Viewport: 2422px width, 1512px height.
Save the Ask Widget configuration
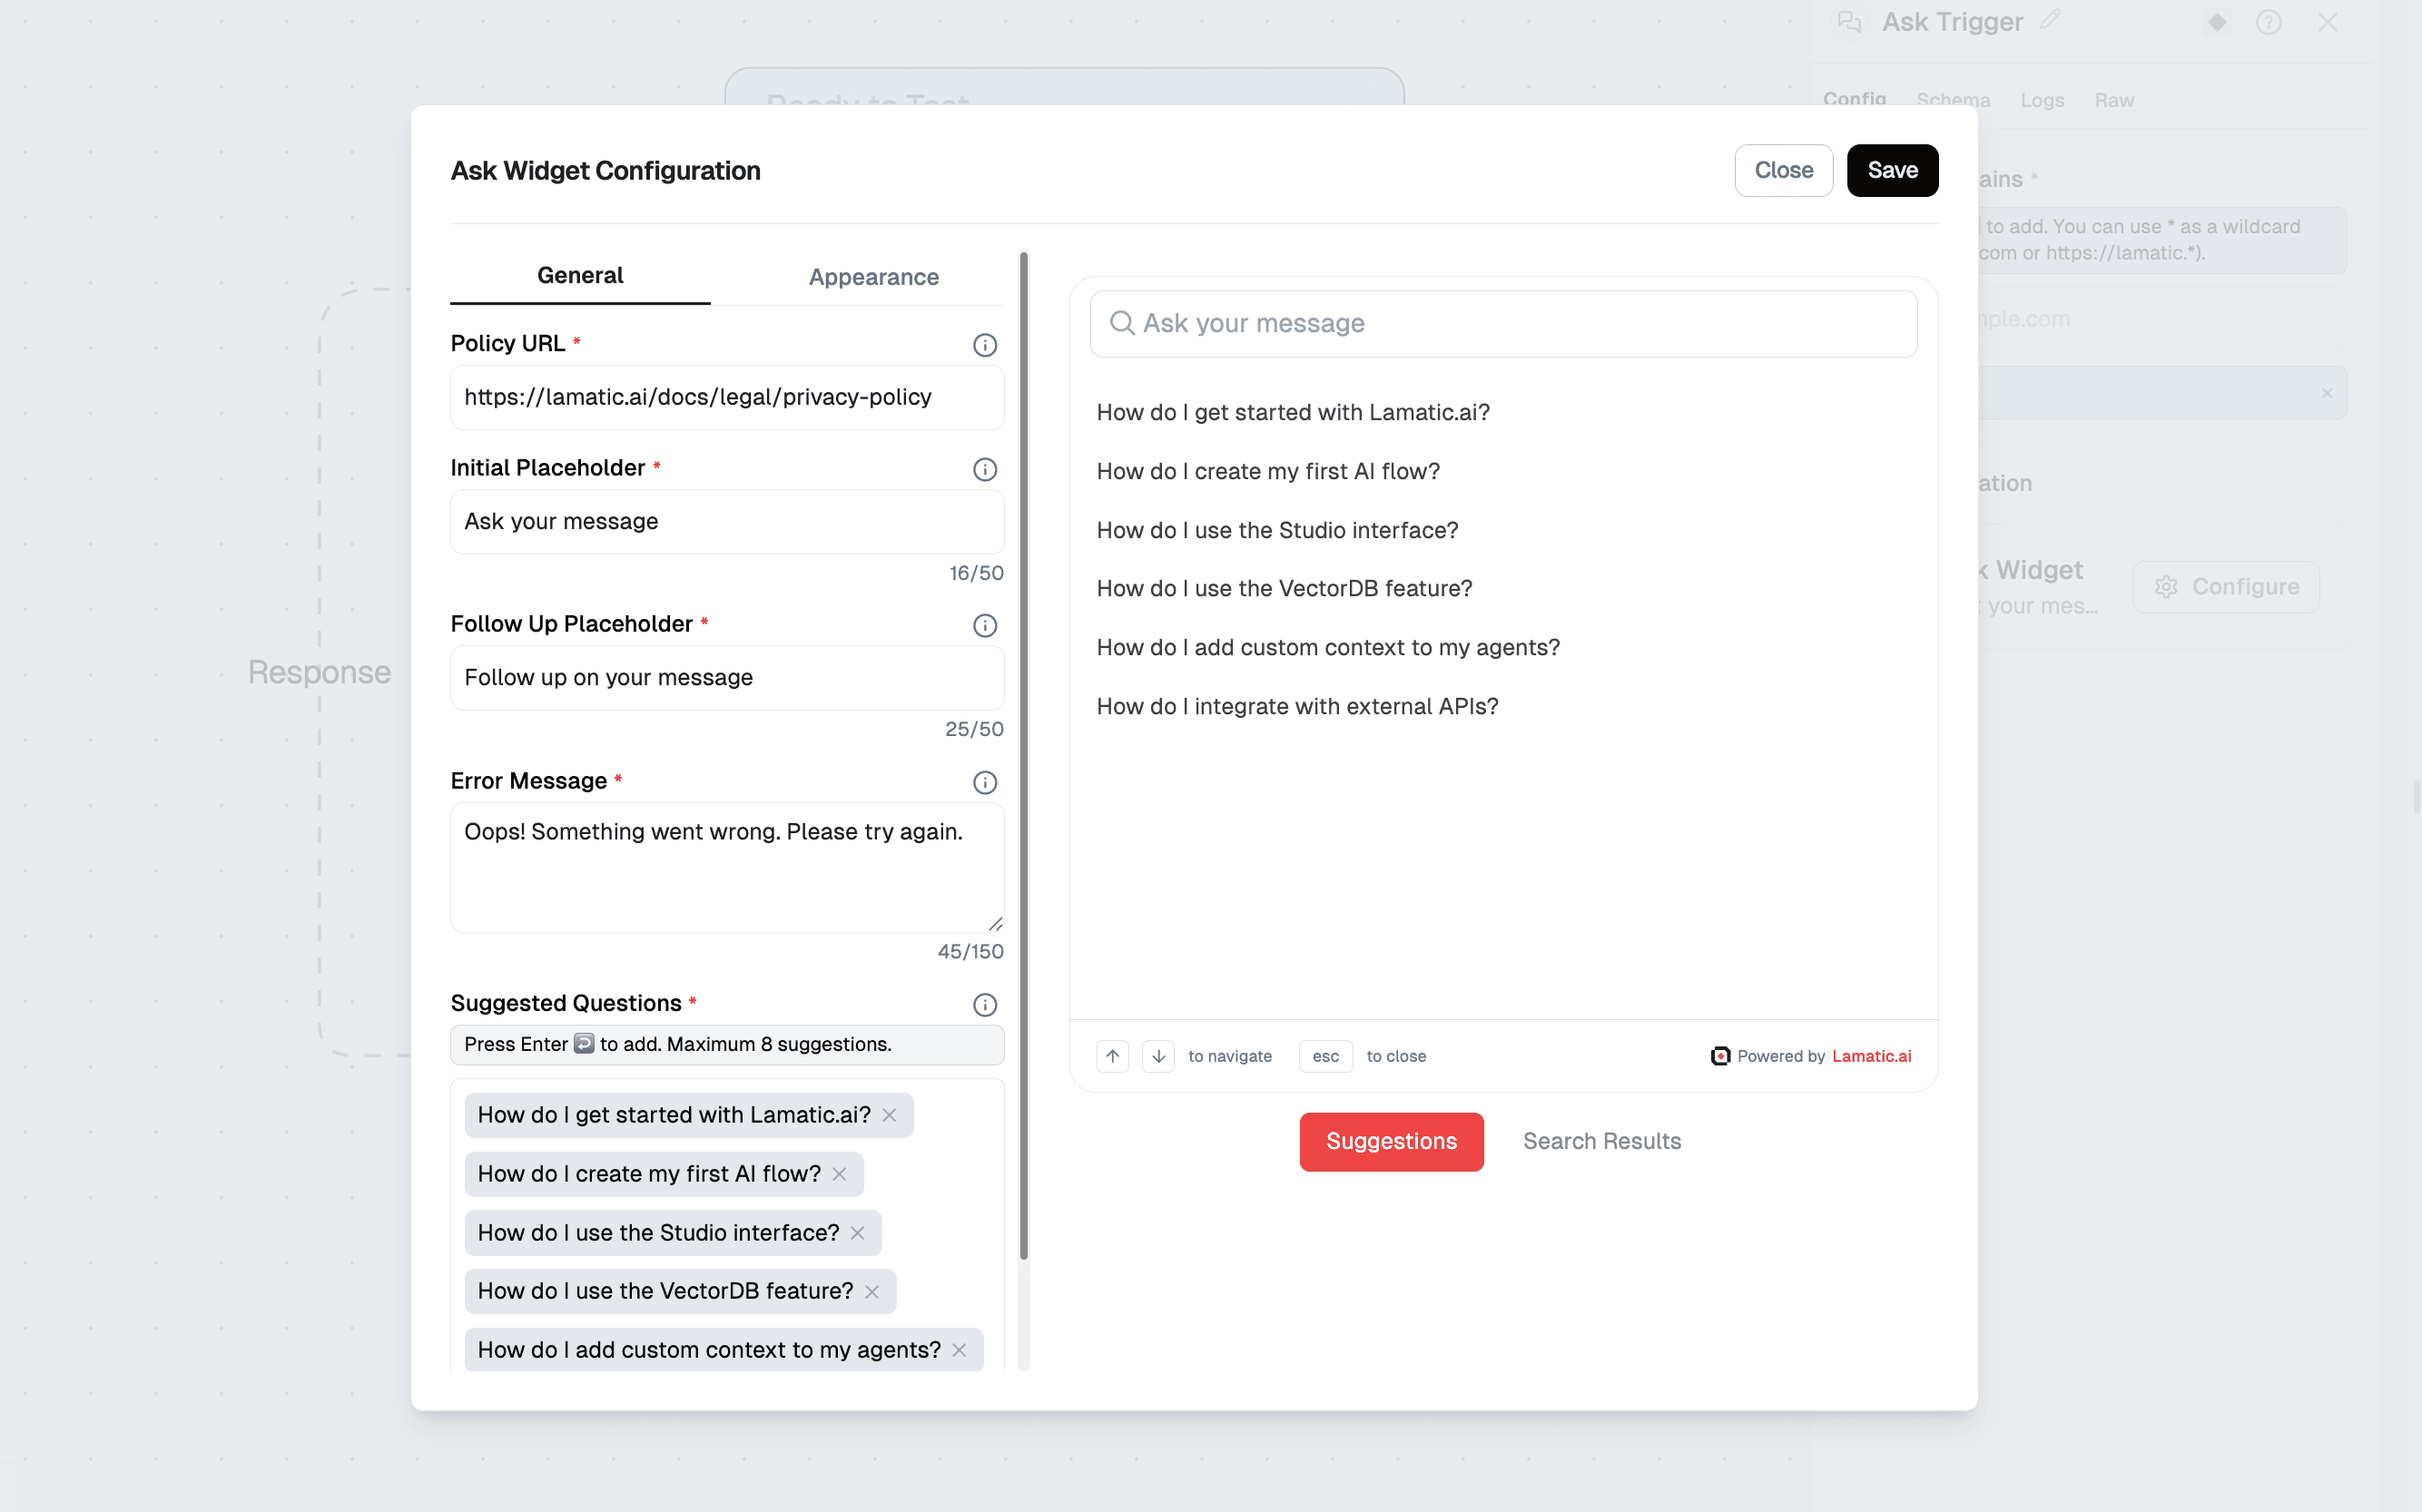click(x=1892, y=170)
